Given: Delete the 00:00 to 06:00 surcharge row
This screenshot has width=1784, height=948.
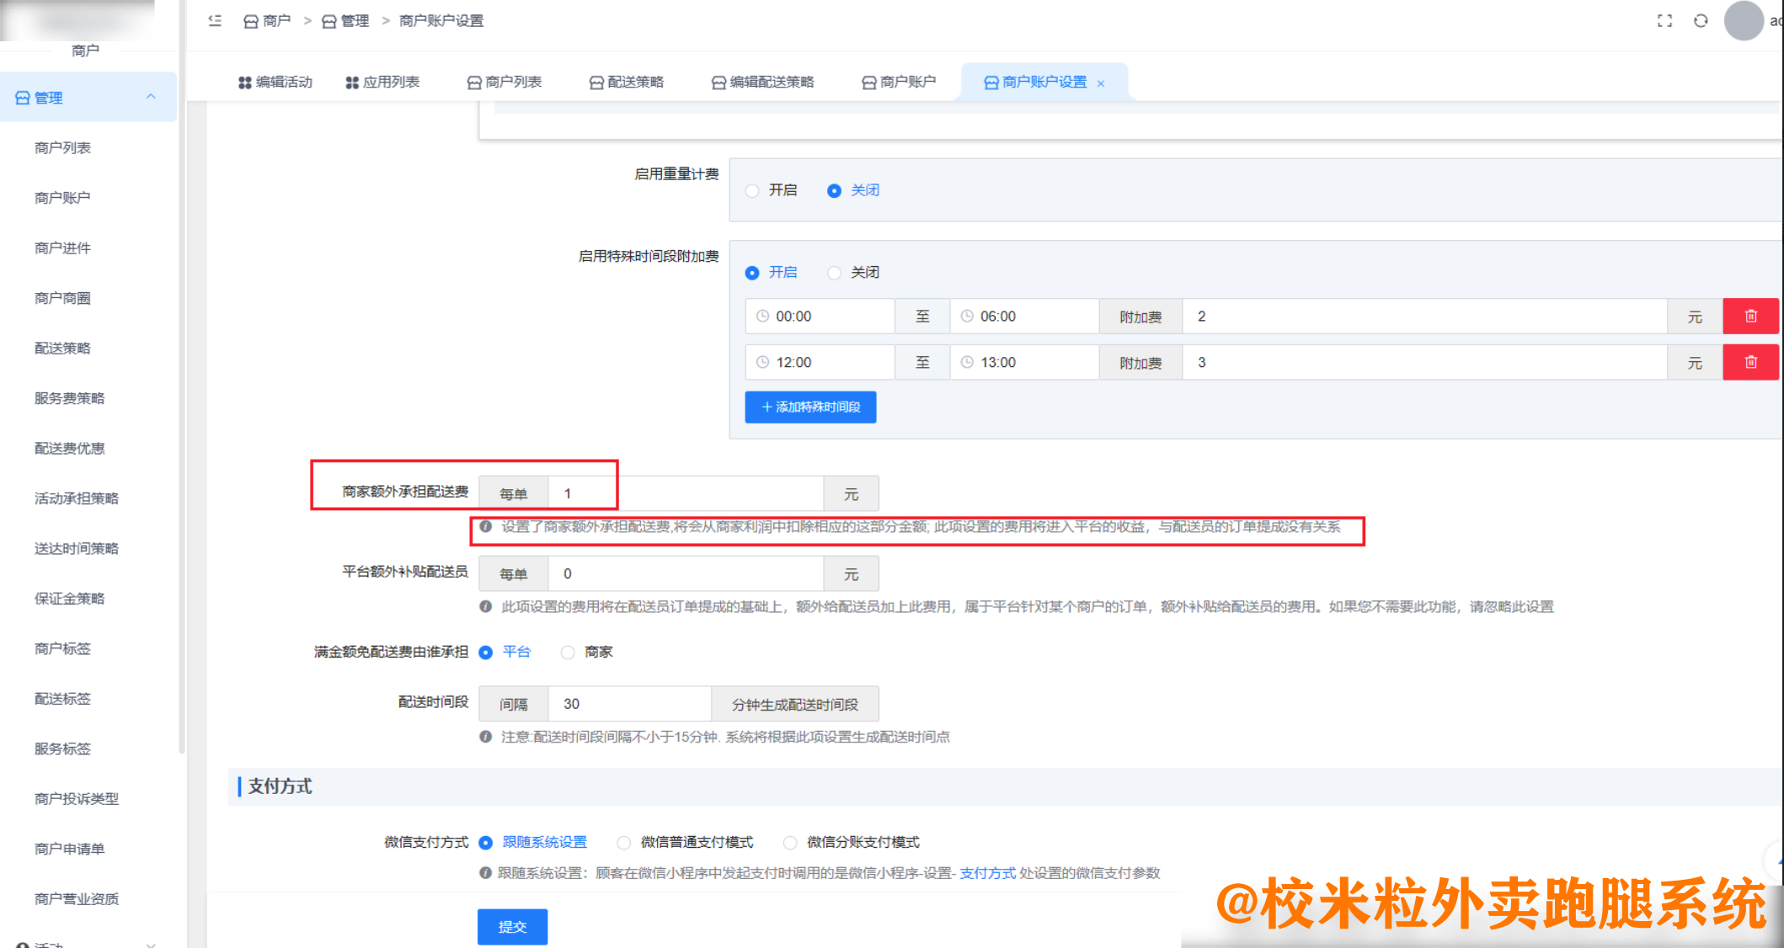Looking at the screenshot, I should [1750, 316].
